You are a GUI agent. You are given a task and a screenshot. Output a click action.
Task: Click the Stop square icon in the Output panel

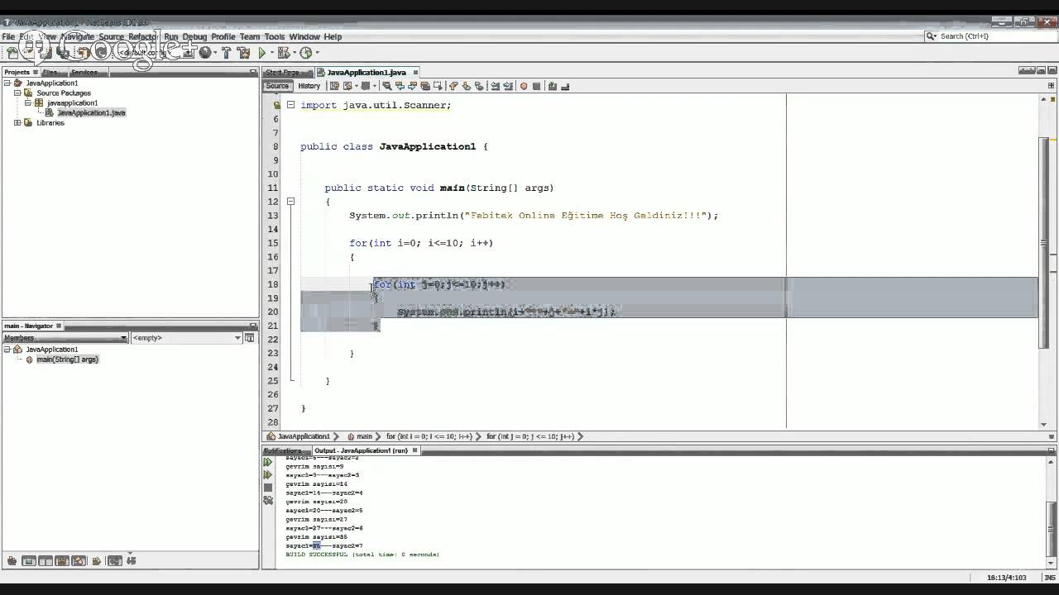(x=268, y=488)
